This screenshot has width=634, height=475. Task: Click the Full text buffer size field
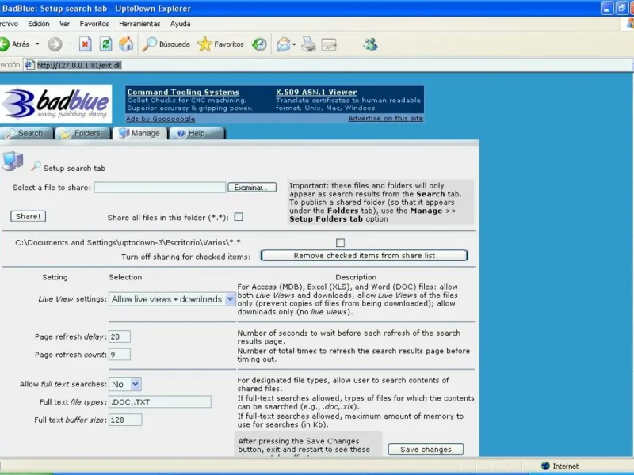125,420
